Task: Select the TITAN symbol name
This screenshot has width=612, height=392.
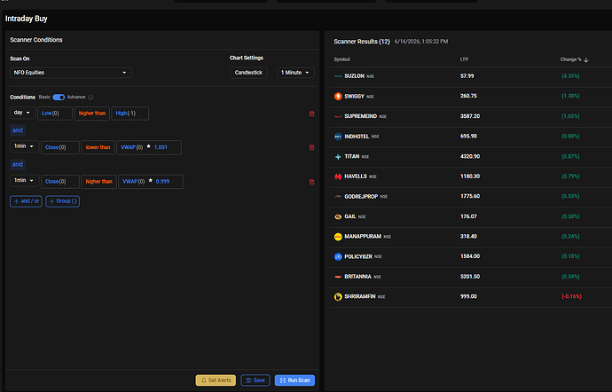Action: point(351,157)
